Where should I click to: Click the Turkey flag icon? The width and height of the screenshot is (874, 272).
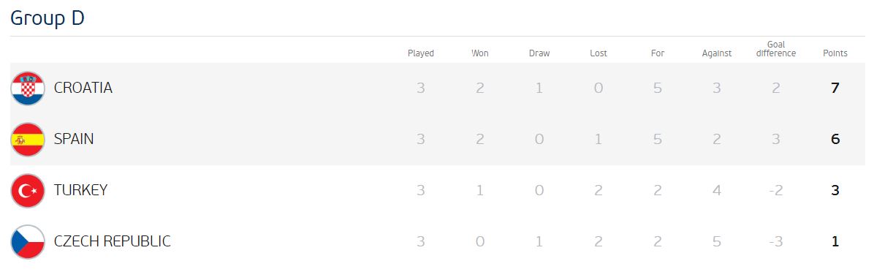click(28, 191)
